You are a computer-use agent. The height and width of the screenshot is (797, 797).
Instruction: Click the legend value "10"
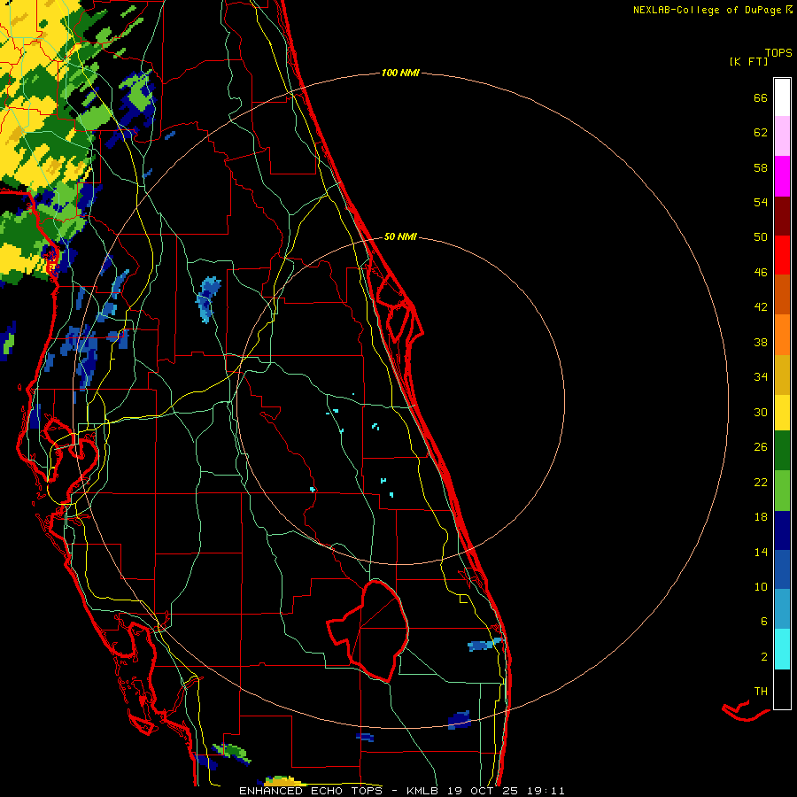point(761,587)
